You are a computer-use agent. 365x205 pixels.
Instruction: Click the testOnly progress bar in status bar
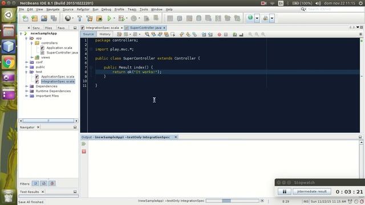pos(232,200)
